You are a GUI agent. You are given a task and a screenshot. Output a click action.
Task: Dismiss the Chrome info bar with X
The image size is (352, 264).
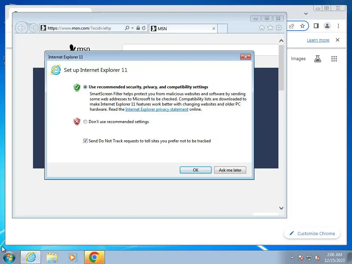point(338,40)
